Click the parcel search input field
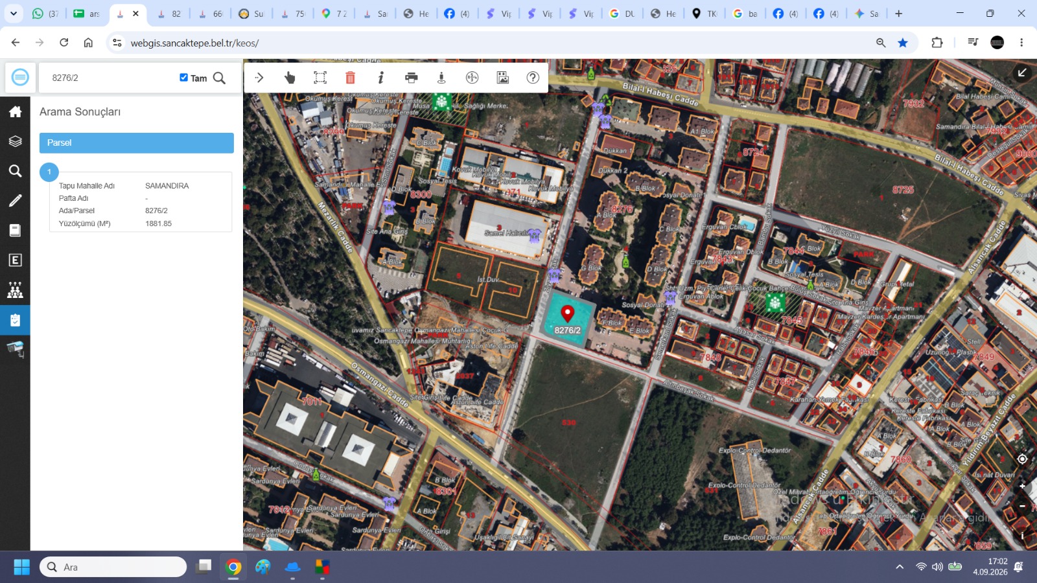 [110, 78]
